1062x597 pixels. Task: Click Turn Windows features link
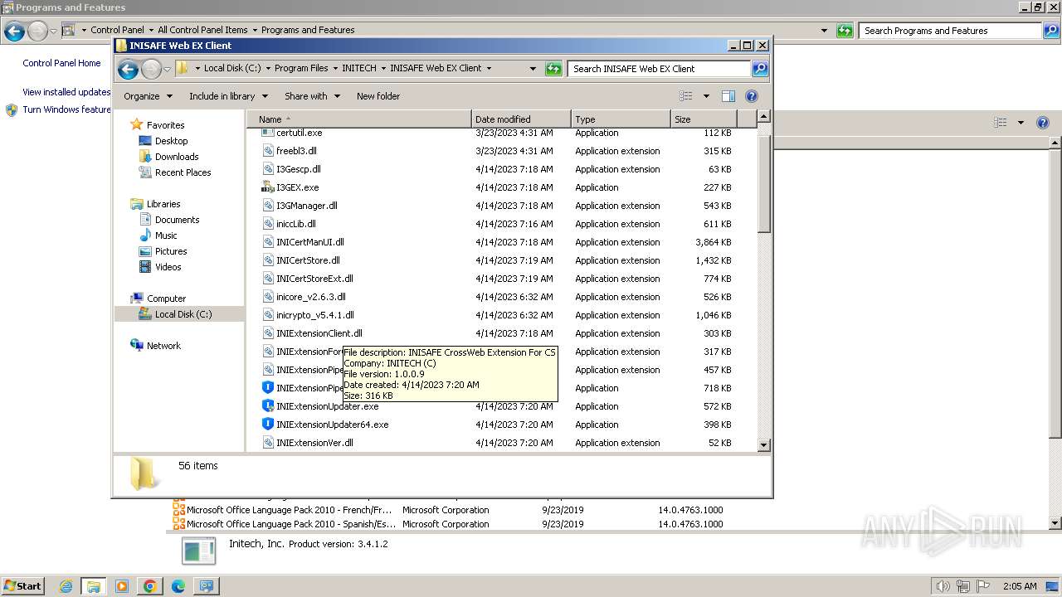66,109
